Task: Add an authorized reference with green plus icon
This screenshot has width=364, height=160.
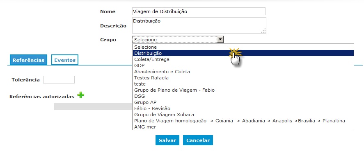Action: 81,95
